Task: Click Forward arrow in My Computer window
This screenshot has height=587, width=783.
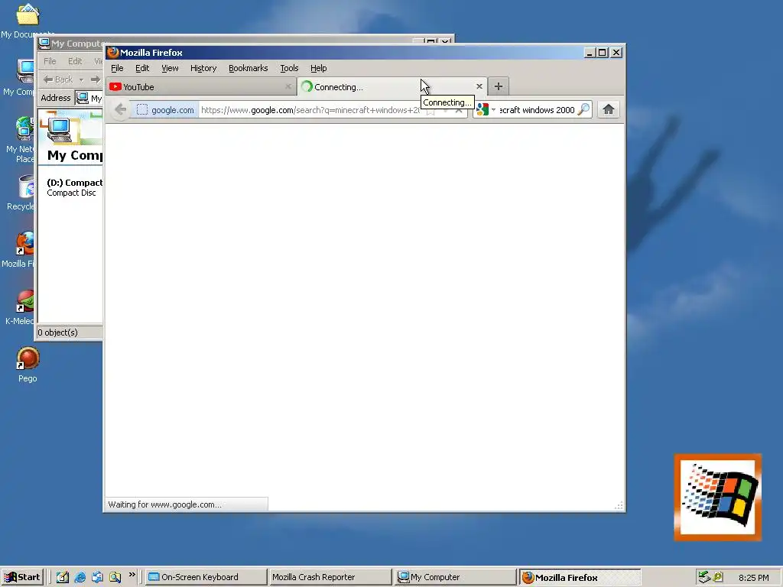Action: [x=95, y=79]
